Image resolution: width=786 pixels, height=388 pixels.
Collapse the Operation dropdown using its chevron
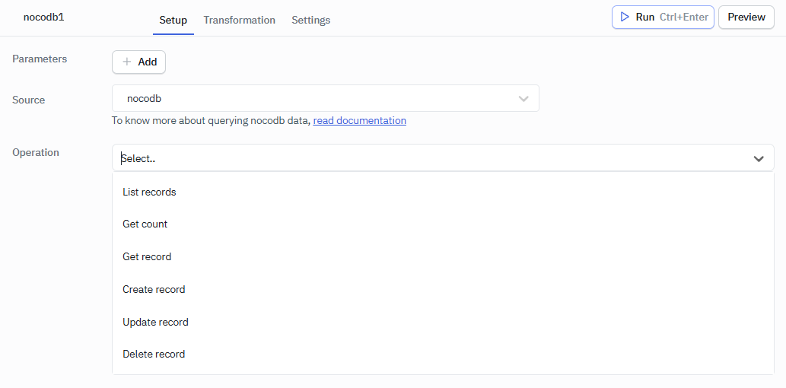[759, 158]
